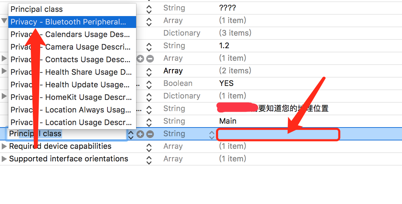The height and width of the screenshot is (204, 402).
Task: Click the minus button in Principal class row
Action: tap(150, 134)
